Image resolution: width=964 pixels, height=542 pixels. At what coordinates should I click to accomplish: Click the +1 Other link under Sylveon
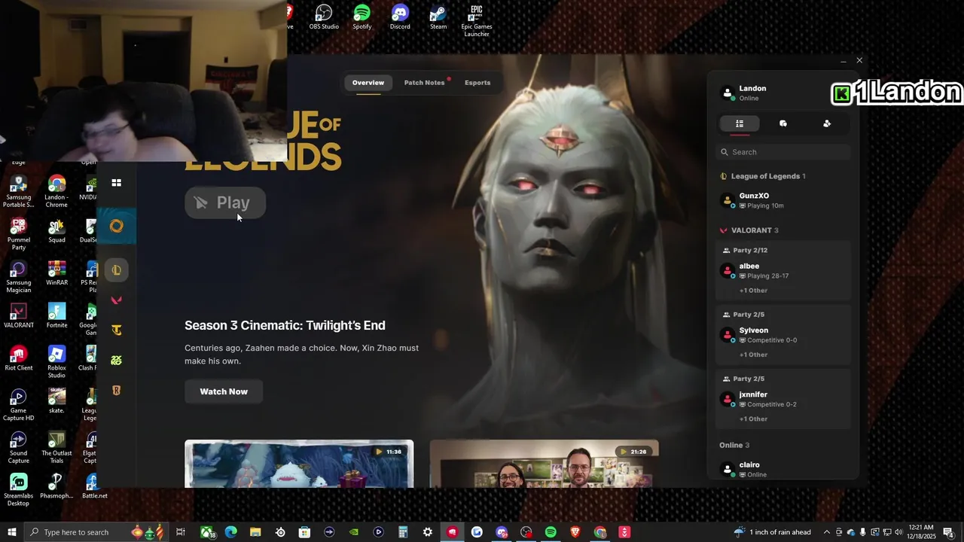point(753,355)
